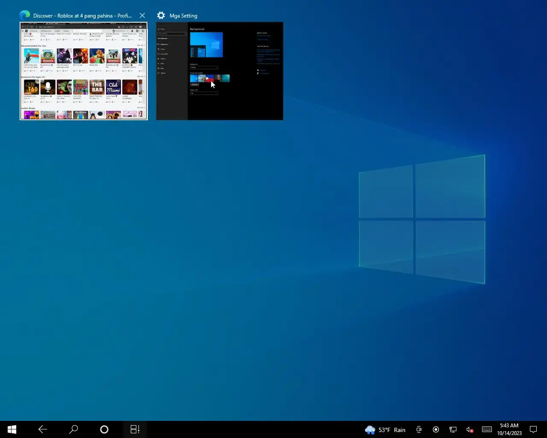This screenshot has width=547, height=438.
Task: Open the Mga Setting window thumbnail
Action: (x=220, y=71)
